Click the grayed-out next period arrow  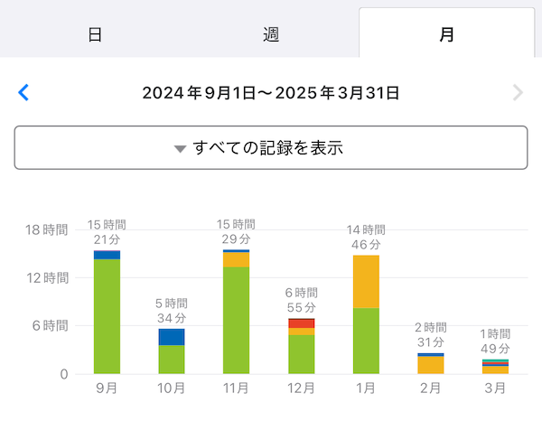coord(518,92)
